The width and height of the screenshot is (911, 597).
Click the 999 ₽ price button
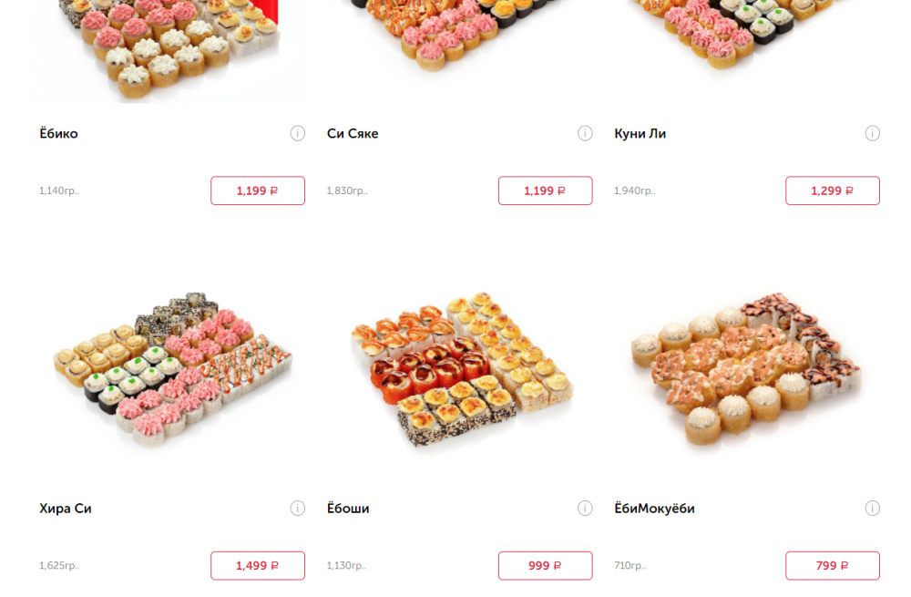coord(545,566)
